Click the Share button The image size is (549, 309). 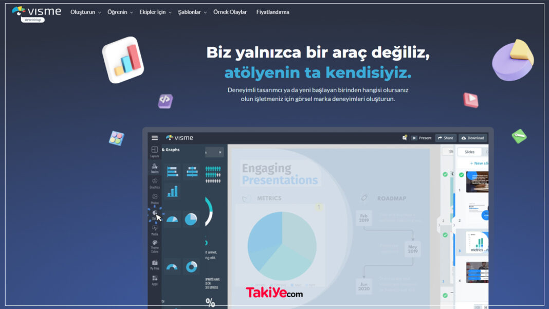click(445, 138)
